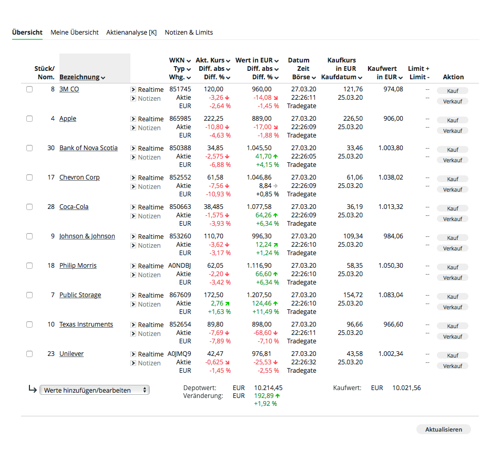501x451 pixels.
Task: Open the Texas Instruments stock link
Action: tap(86, 324)
